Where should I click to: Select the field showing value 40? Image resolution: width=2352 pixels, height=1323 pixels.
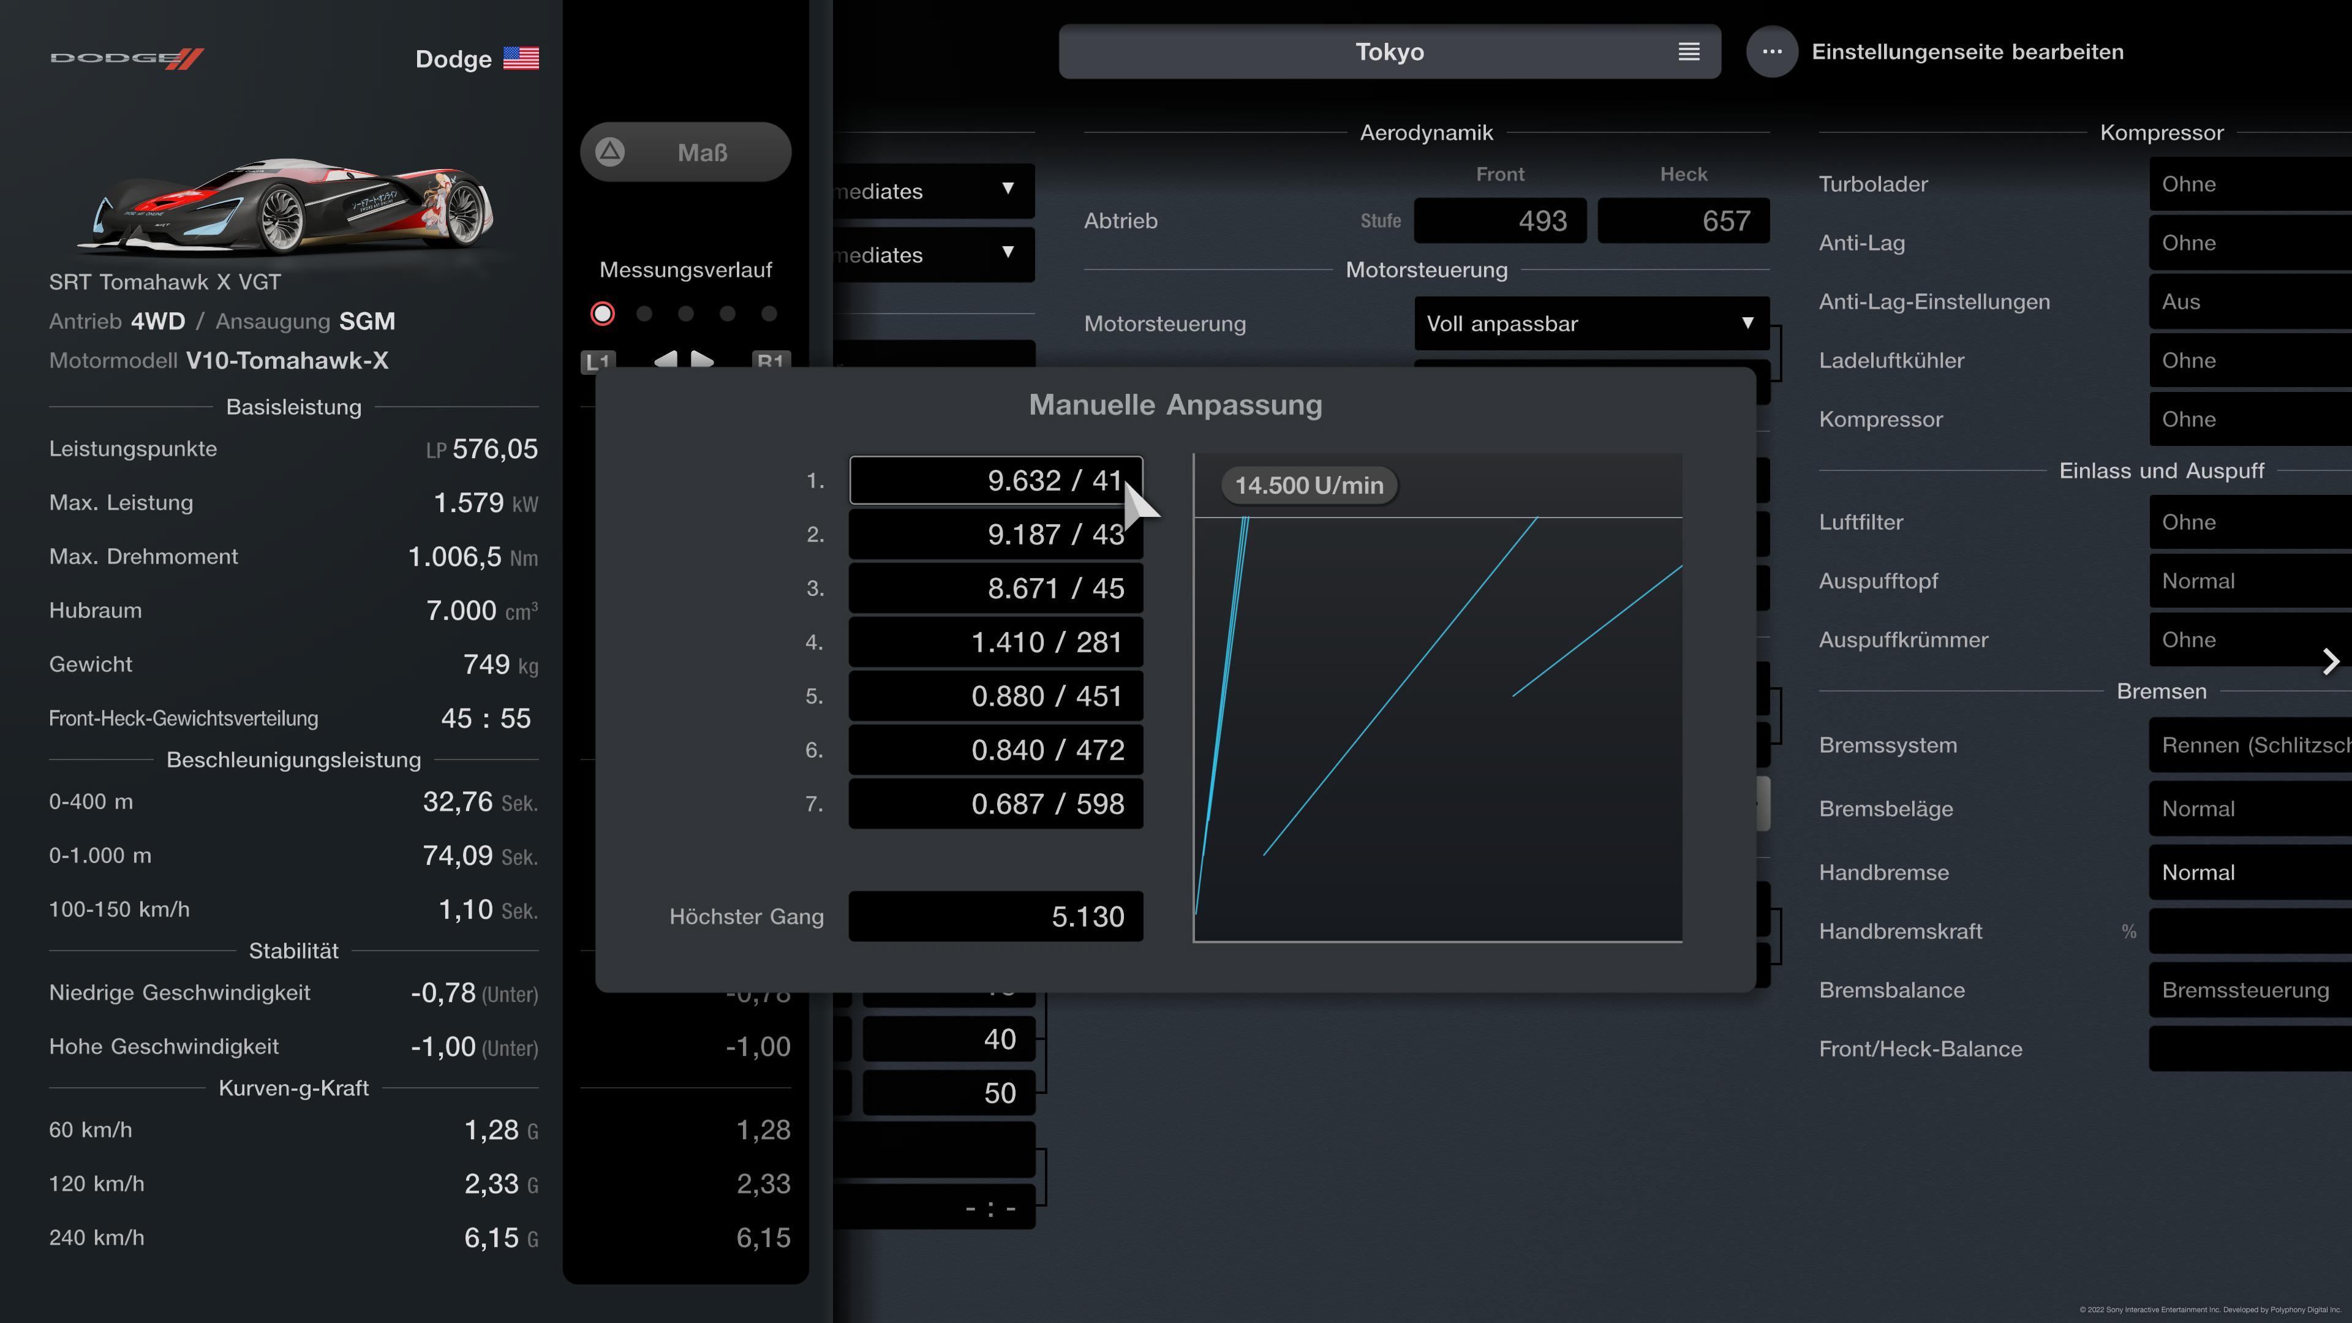click(x=949, y=1039)
